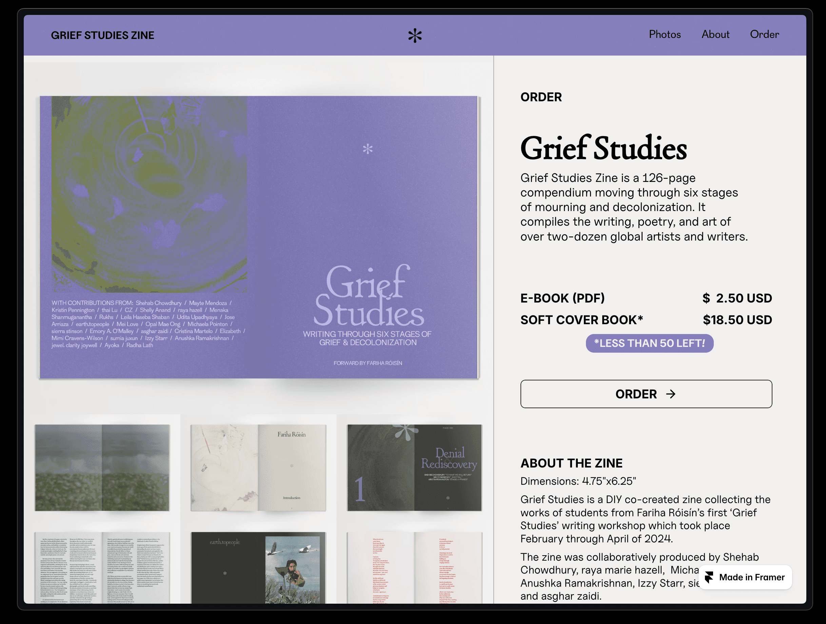Click the Made in Framer badge
The height and width of the screenshot is (624, 826).
(x=745, y=577)
